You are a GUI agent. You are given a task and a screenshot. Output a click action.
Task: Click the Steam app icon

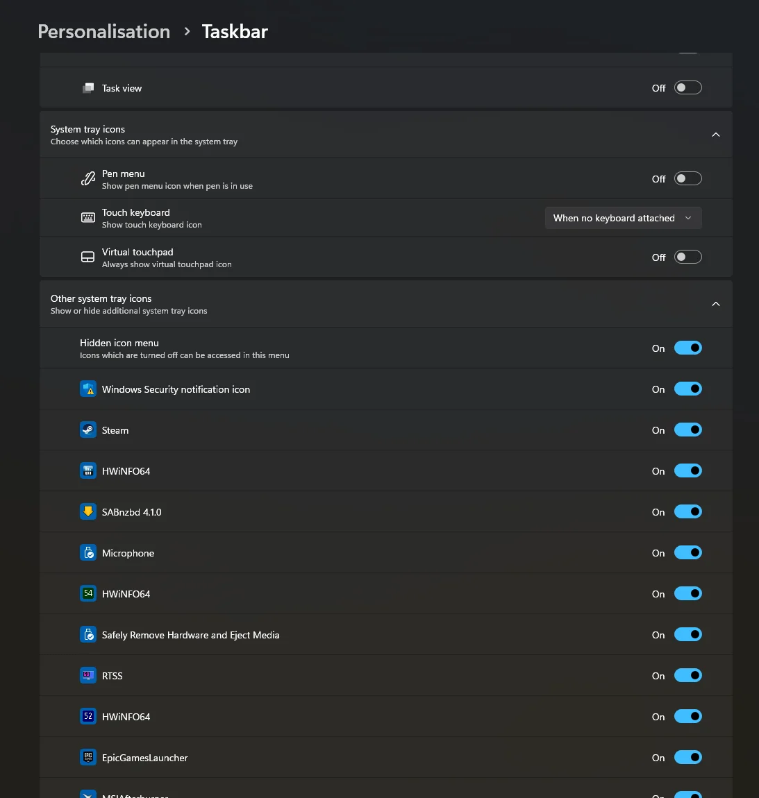88,430
